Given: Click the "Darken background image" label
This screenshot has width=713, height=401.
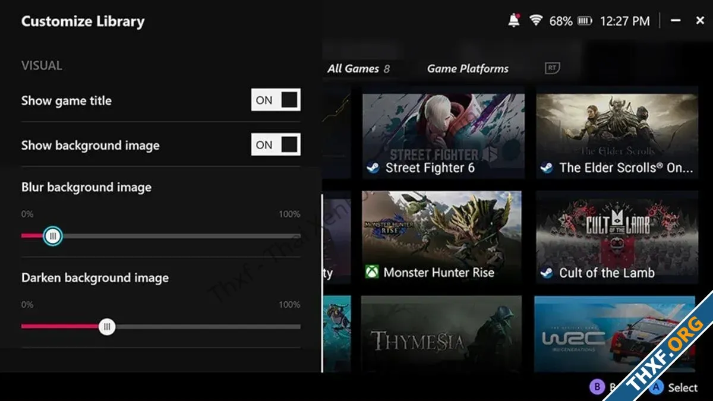Looking at the screenshot, I should coord(95,278).
